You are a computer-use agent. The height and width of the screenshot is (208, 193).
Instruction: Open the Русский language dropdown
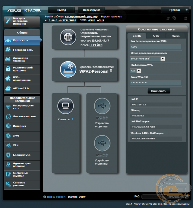175,10
